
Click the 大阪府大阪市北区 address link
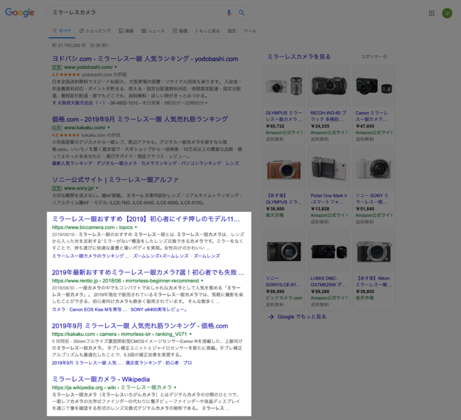pyautogui.click(x=81, y=103)
